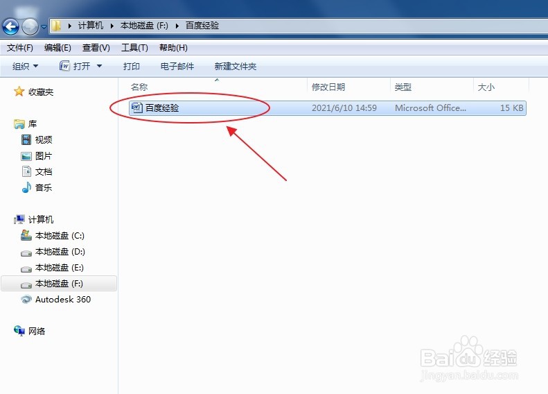
Task: Expand arrow after 计算机 in breadcrumb
Action: coord(112,26)
